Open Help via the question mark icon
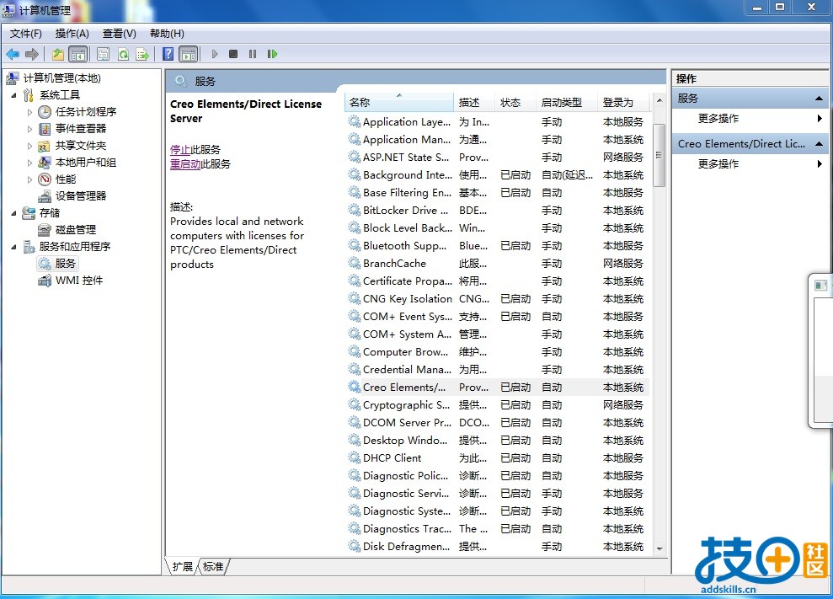The width and height of the screenshot is (833, 599). click(168, 54)
